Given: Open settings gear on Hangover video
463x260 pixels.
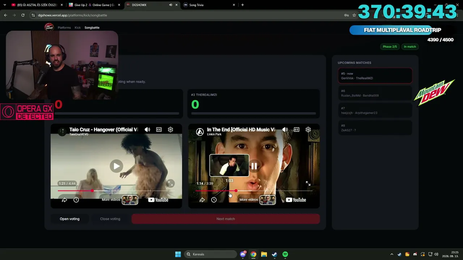Looking at the screenshot, I should point(170,130).
